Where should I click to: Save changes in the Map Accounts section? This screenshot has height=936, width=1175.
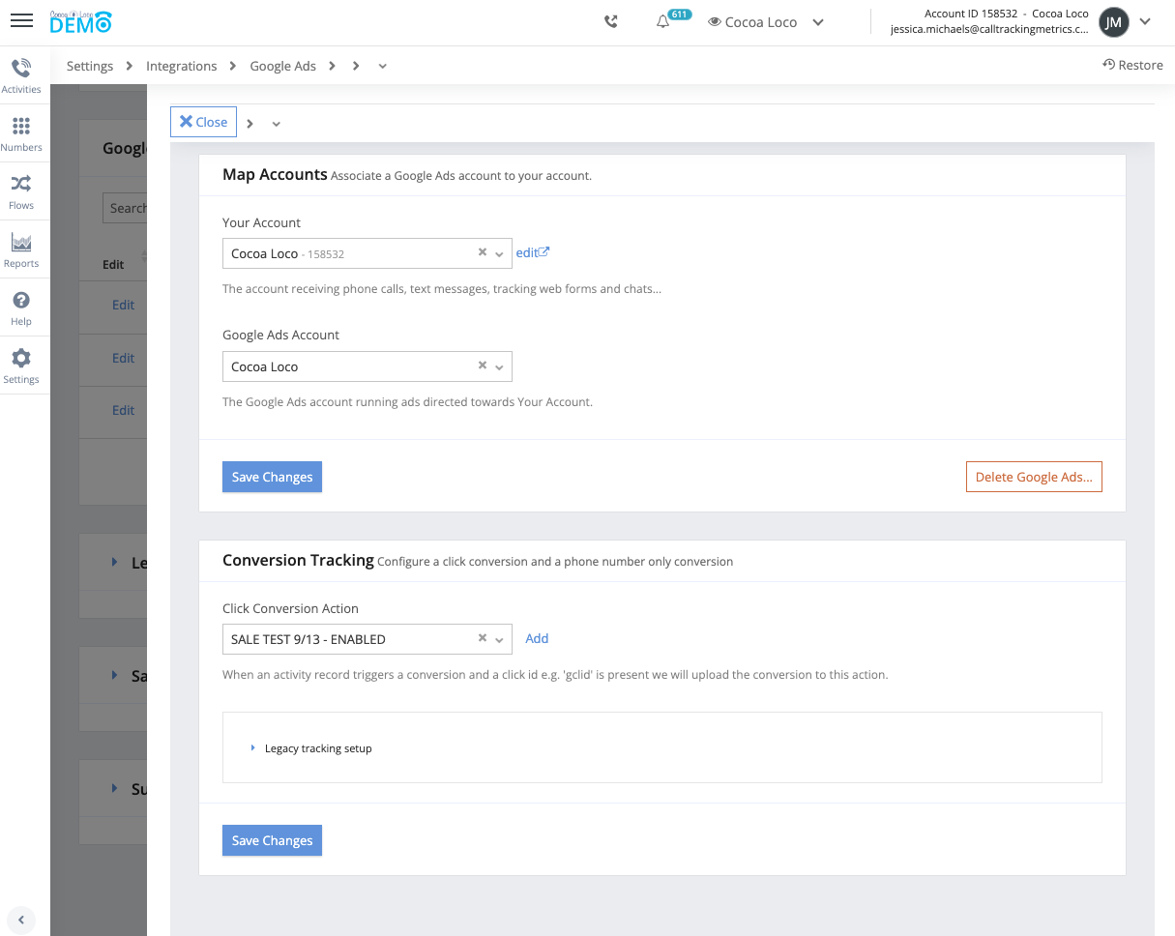[x=272, y=477]
